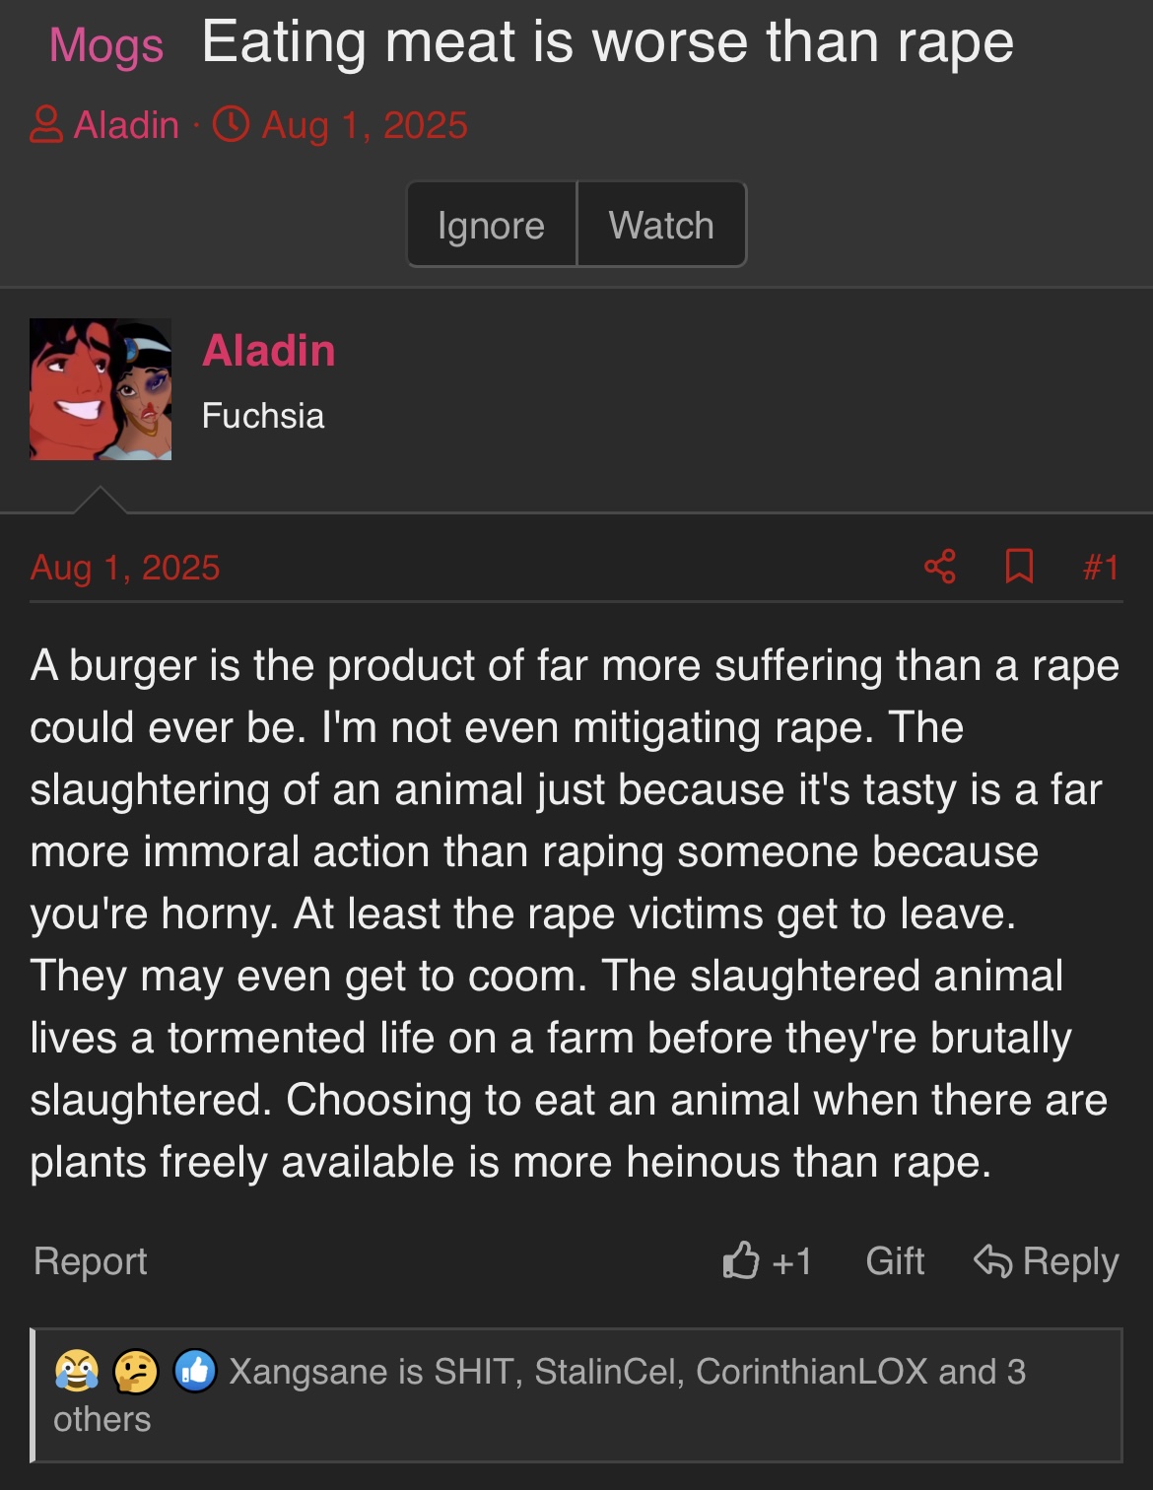This screenshot has height=1490, width=1153.
Task: Click the thread author Aladin in the header
Action: pyautogui.click(x=126, y=125)
